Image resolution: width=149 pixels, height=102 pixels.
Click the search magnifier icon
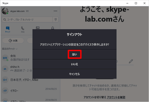tap(4, 19)
